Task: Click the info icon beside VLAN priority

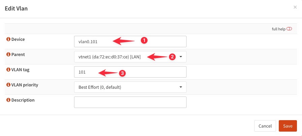Action: pyautogui.click(x=8, y=85)
